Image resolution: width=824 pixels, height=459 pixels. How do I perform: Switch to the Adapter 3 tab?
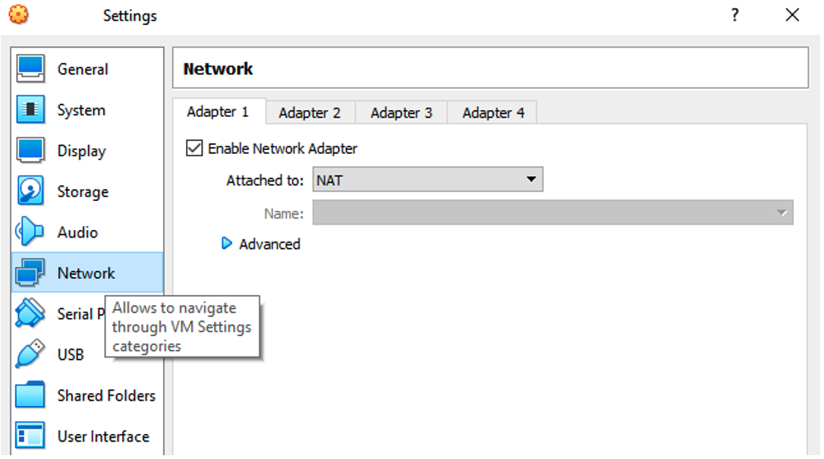click(x=401, y=113)
